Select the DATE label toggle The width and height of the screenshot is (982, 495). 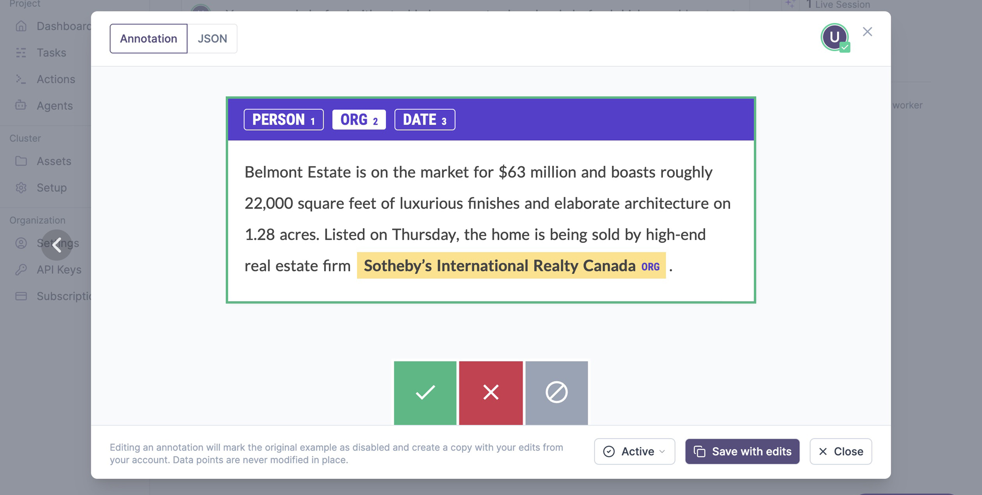pos(425,120)
